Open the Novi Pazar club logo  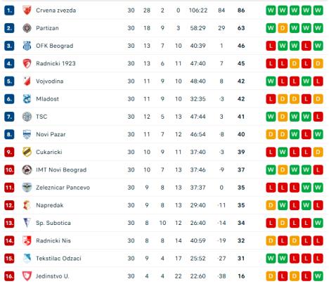tap(27, 134)
